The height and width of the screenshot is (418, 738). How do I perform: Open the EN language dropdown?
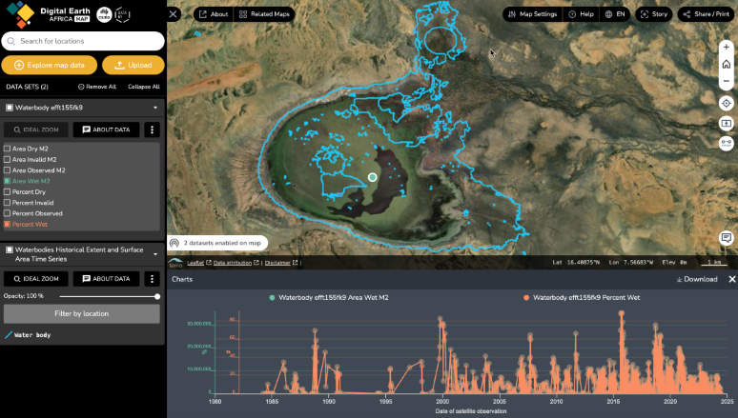point(615,14)
